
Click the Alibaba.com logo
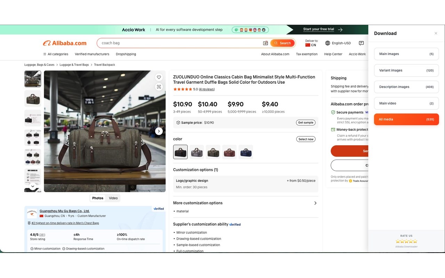[x=65, y=43]
